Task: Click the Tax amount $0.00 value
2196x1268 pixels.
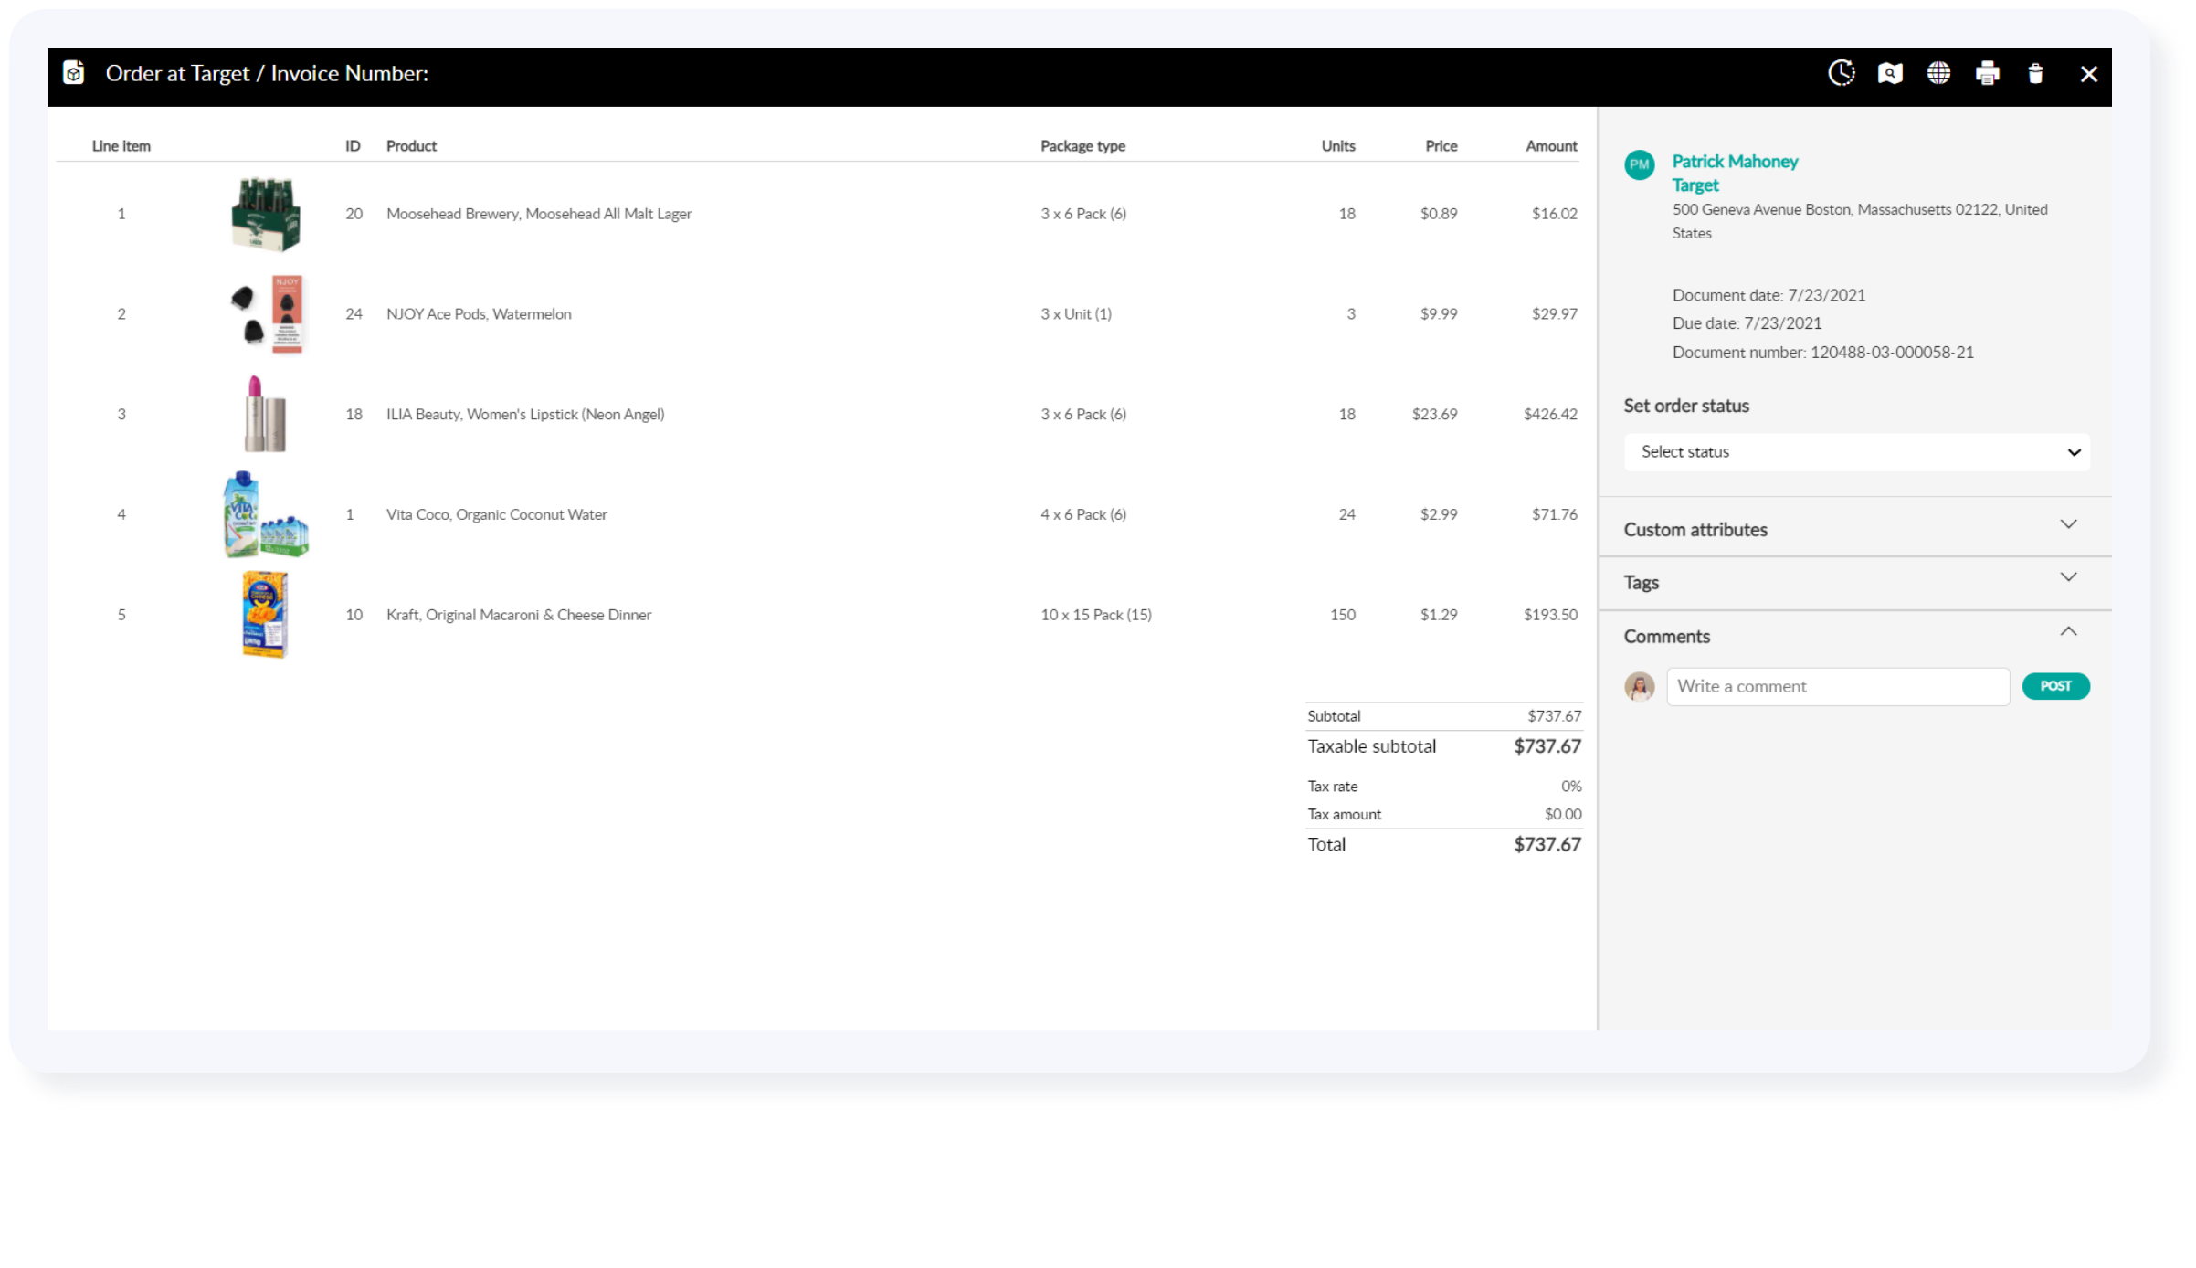Action: coord(1563,815)
